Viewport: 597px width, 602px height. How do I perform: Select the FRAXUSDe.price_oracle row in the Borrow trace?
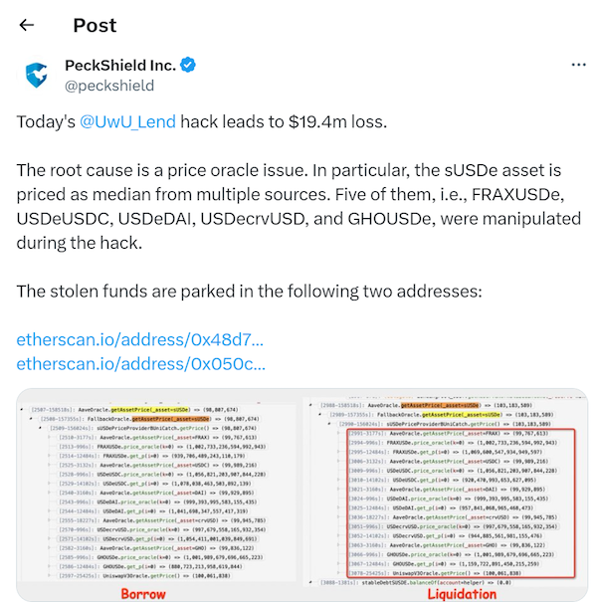(x=162, y=447)
